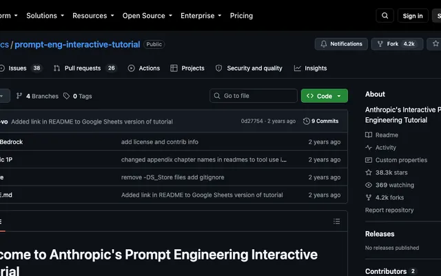Open 'add license and contrib info' commit
Viewport: 441px width, 276px height.
coord(160,142)
